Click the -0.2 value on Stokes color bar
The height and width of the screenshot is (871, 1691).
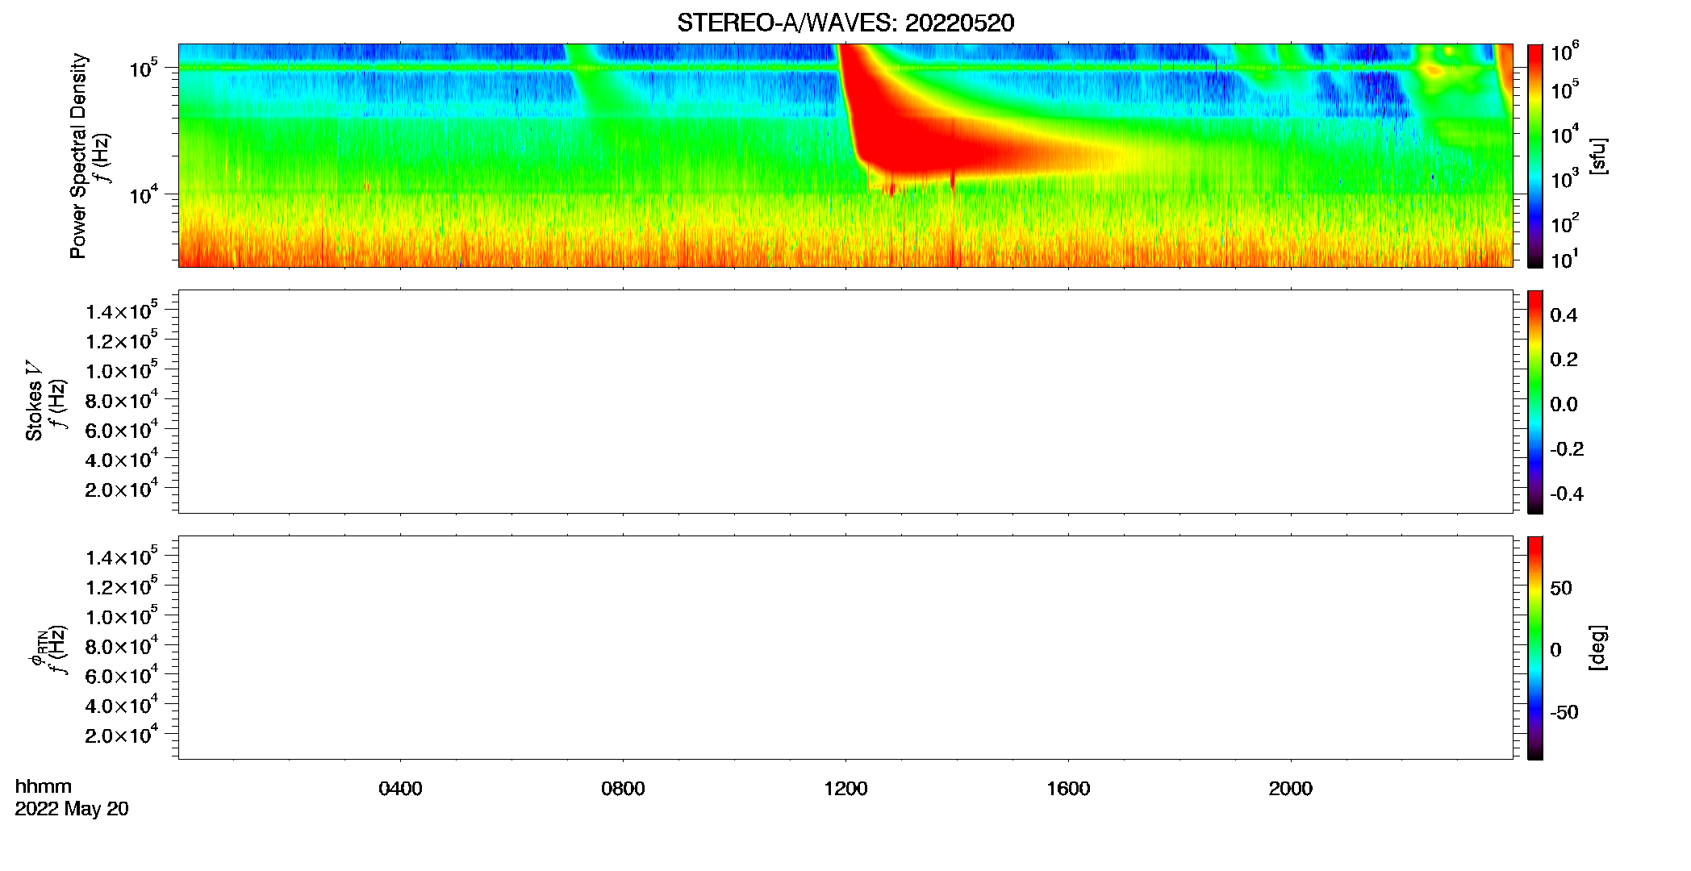click(1567, 449)
